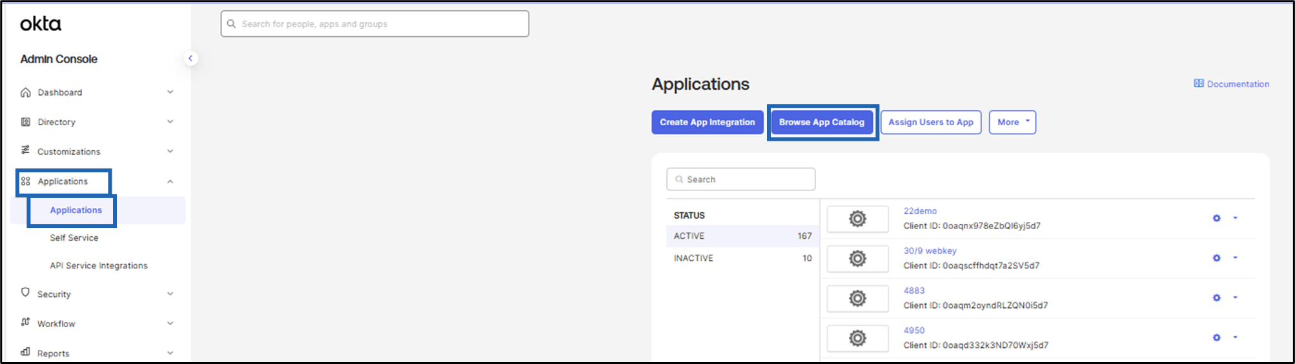Select Customizations in the sidebar

(69, 152)
